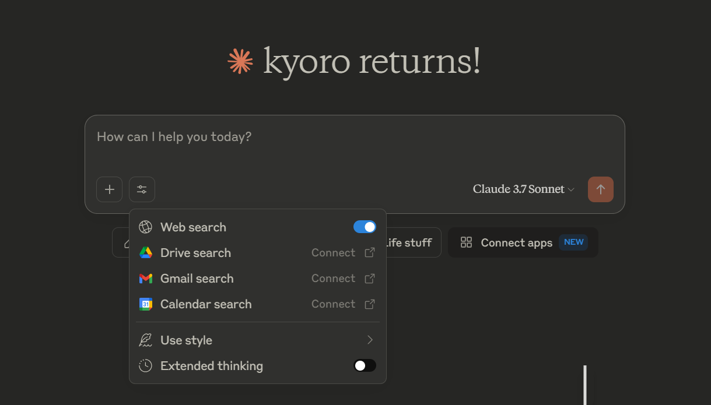
Task: Expand the Use style submenu chevron
Action: tap(370, 340)
